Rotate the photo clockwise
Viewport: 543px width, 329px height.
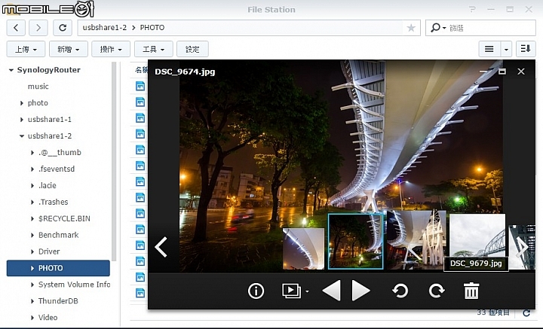[437, 291]
